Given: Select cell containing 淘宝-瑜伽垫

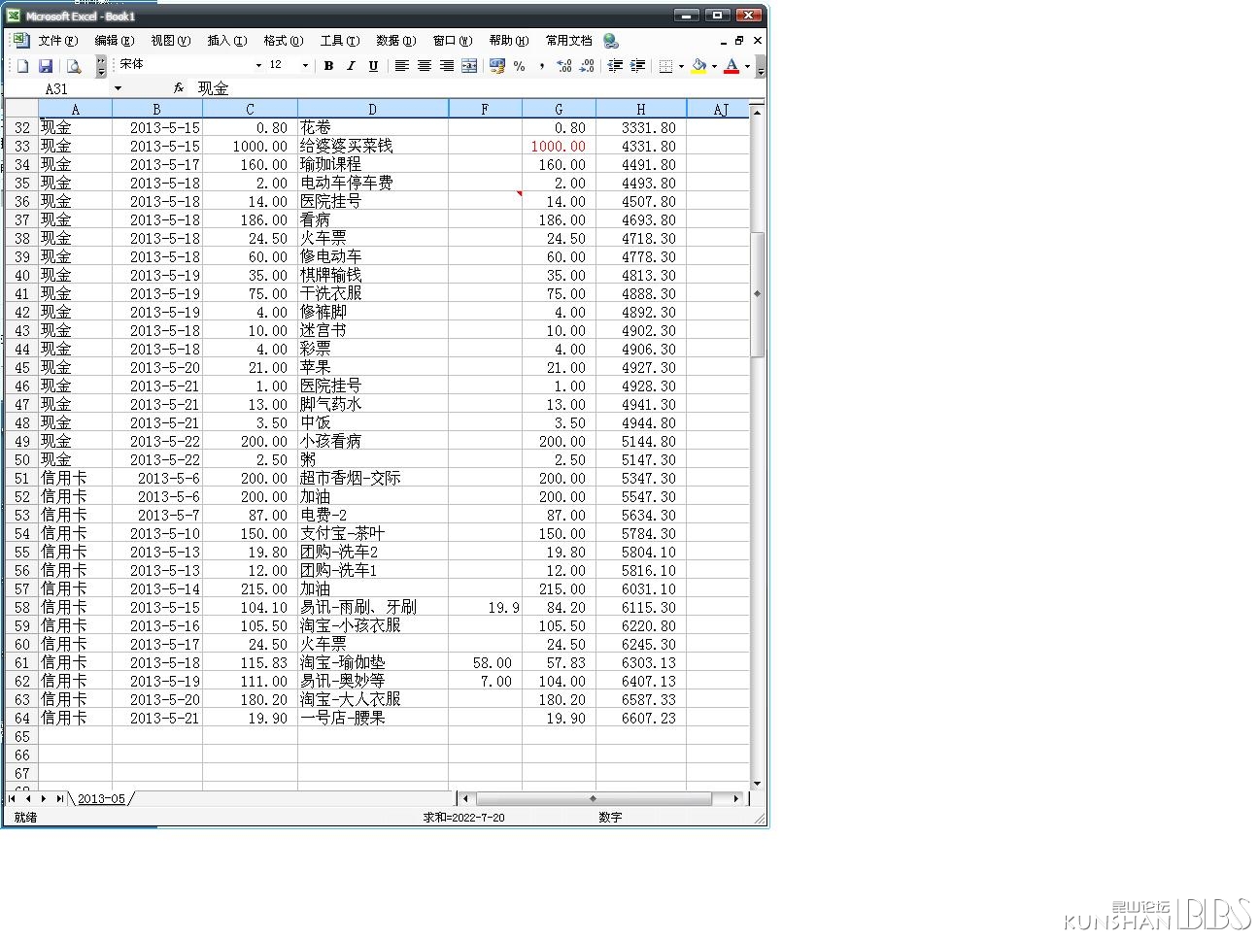Looking at the screenshot, I should 373,662.
